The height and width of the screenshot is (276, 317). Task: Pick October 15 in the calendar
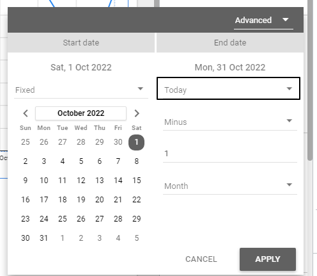137,181
